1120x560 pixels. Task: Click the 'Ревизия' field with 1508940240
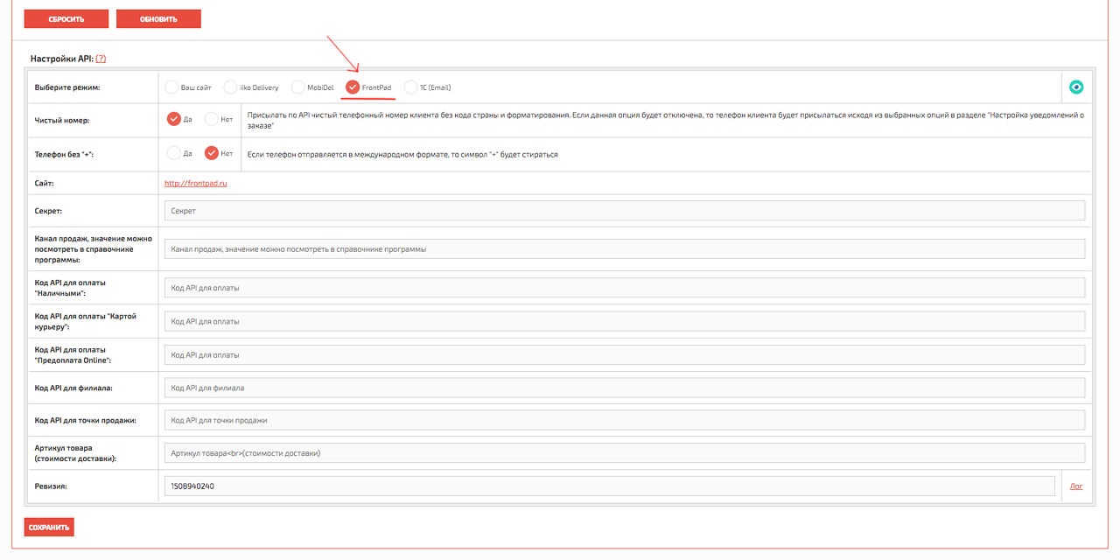(609, 486)
